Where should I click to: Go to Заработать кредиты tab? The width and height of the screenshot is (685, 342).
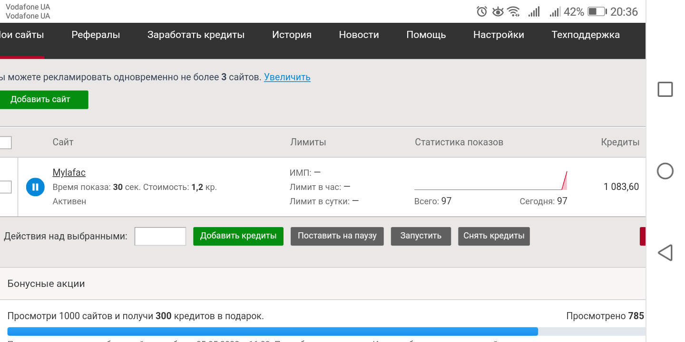pos(196,35)
